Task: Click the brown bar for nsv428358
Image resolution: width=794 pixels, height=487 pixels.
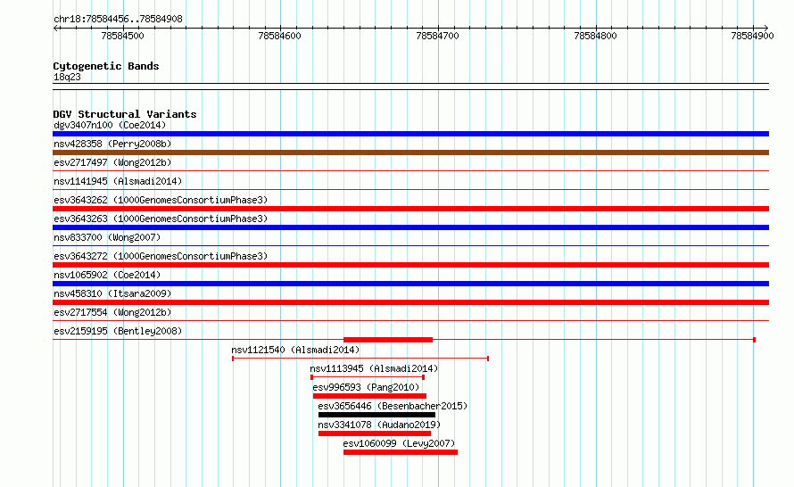Action: (410, 153)
